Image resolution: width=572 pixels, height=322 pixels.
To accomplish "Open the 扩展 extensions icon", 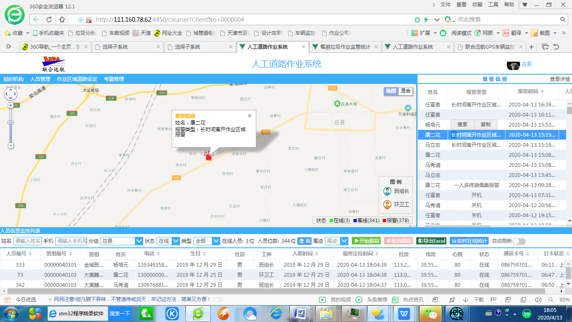I will pyautogui.click(x=415, y=33).
